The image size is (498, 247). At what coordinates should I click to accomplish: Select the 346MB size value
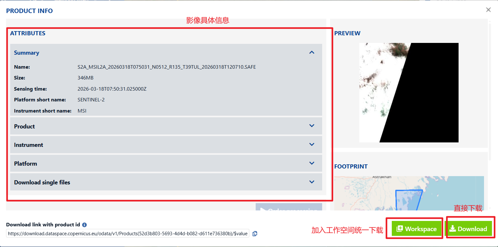coord(86,78)
